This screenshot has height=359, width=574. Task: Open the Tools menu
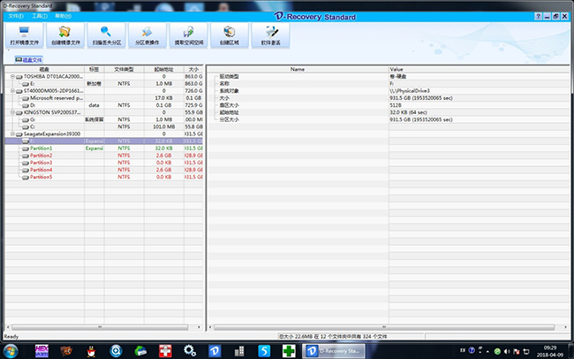(40, 16)
